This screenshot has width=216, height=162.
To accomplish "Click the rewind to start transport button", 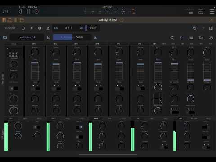I will click(20, 12).
